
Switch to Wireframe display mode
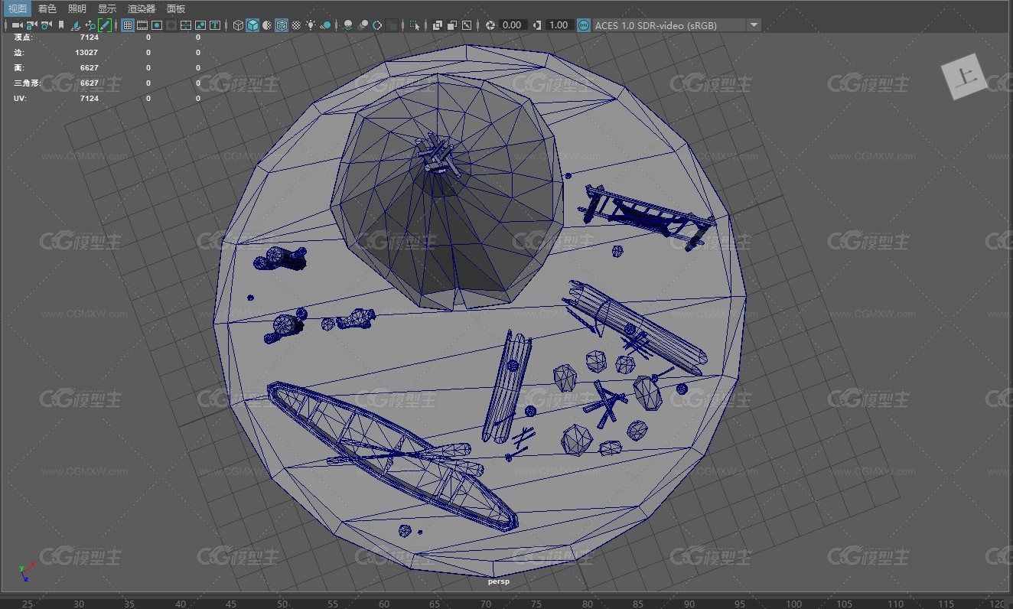coord(238,25)
